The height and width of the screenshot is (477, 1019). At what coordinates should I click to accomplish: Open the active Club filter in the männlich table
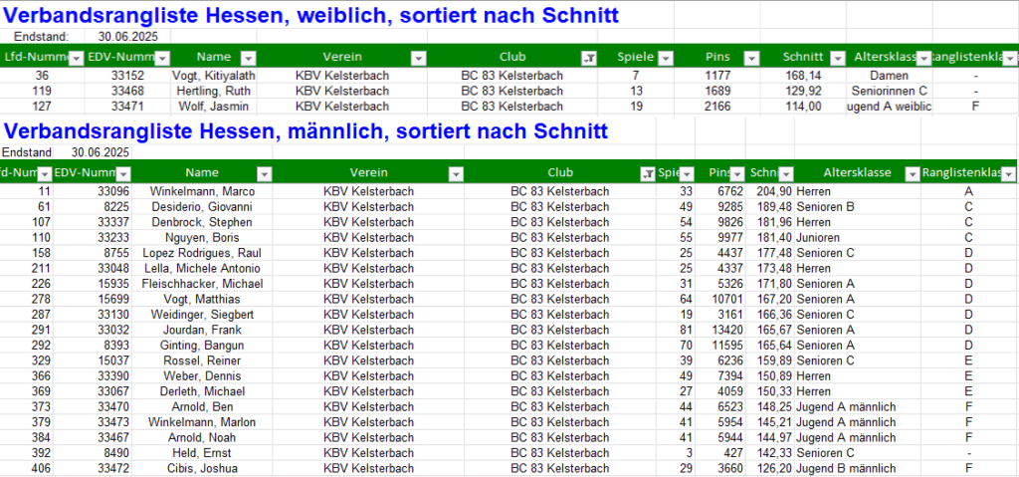[648, 173]
